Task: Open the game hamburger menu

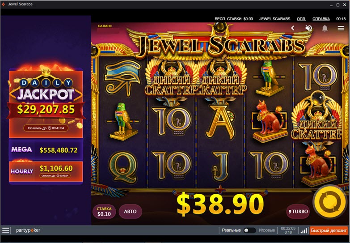Action: pyautogui.click(x=341, y=28)
